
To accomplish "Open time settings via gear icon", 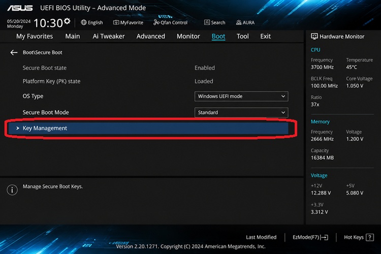I will pyautogui.click(x=67, y=21).
